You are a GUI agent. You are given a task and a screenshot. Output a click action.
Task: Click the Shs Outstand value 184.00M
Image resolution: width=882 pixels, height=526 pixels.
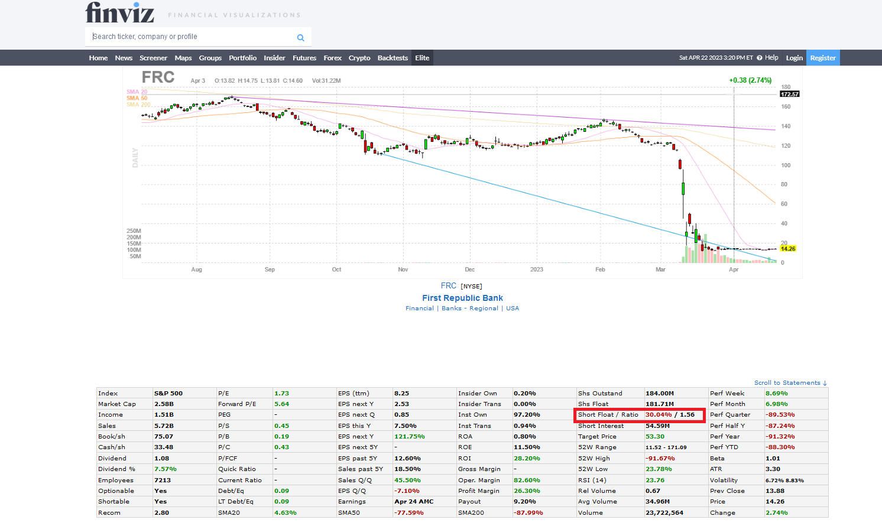click(660, 394)
